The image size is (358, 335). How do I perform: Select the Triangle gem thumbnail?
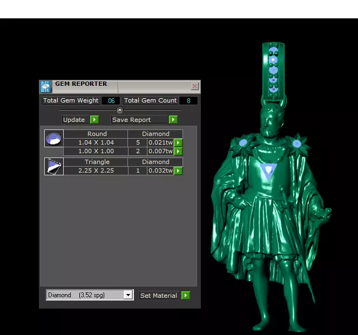[x=54, y=167]
